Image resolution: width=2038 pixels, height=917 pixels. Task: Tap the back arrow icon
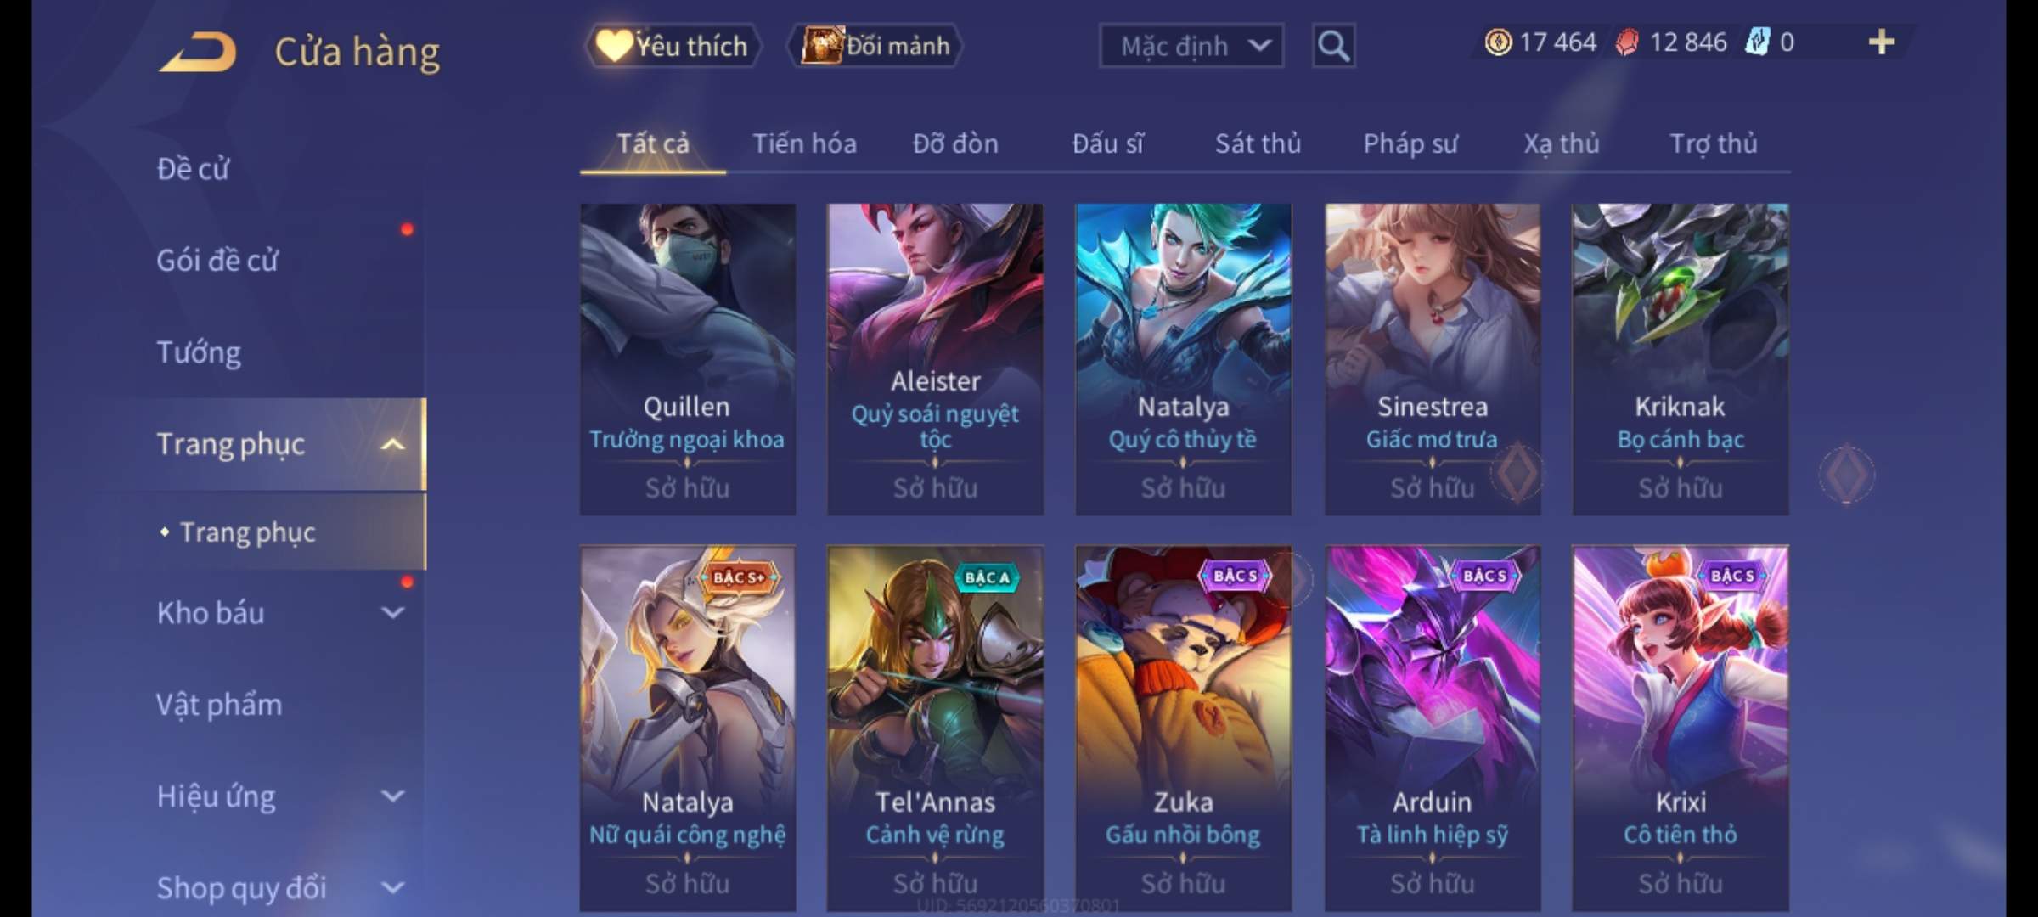pyautogui.click(x=199, y=53)
